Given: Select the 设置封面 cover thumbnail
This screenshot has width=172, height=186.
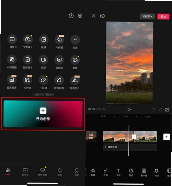Looking at the screenshot, I should (91, 136).
